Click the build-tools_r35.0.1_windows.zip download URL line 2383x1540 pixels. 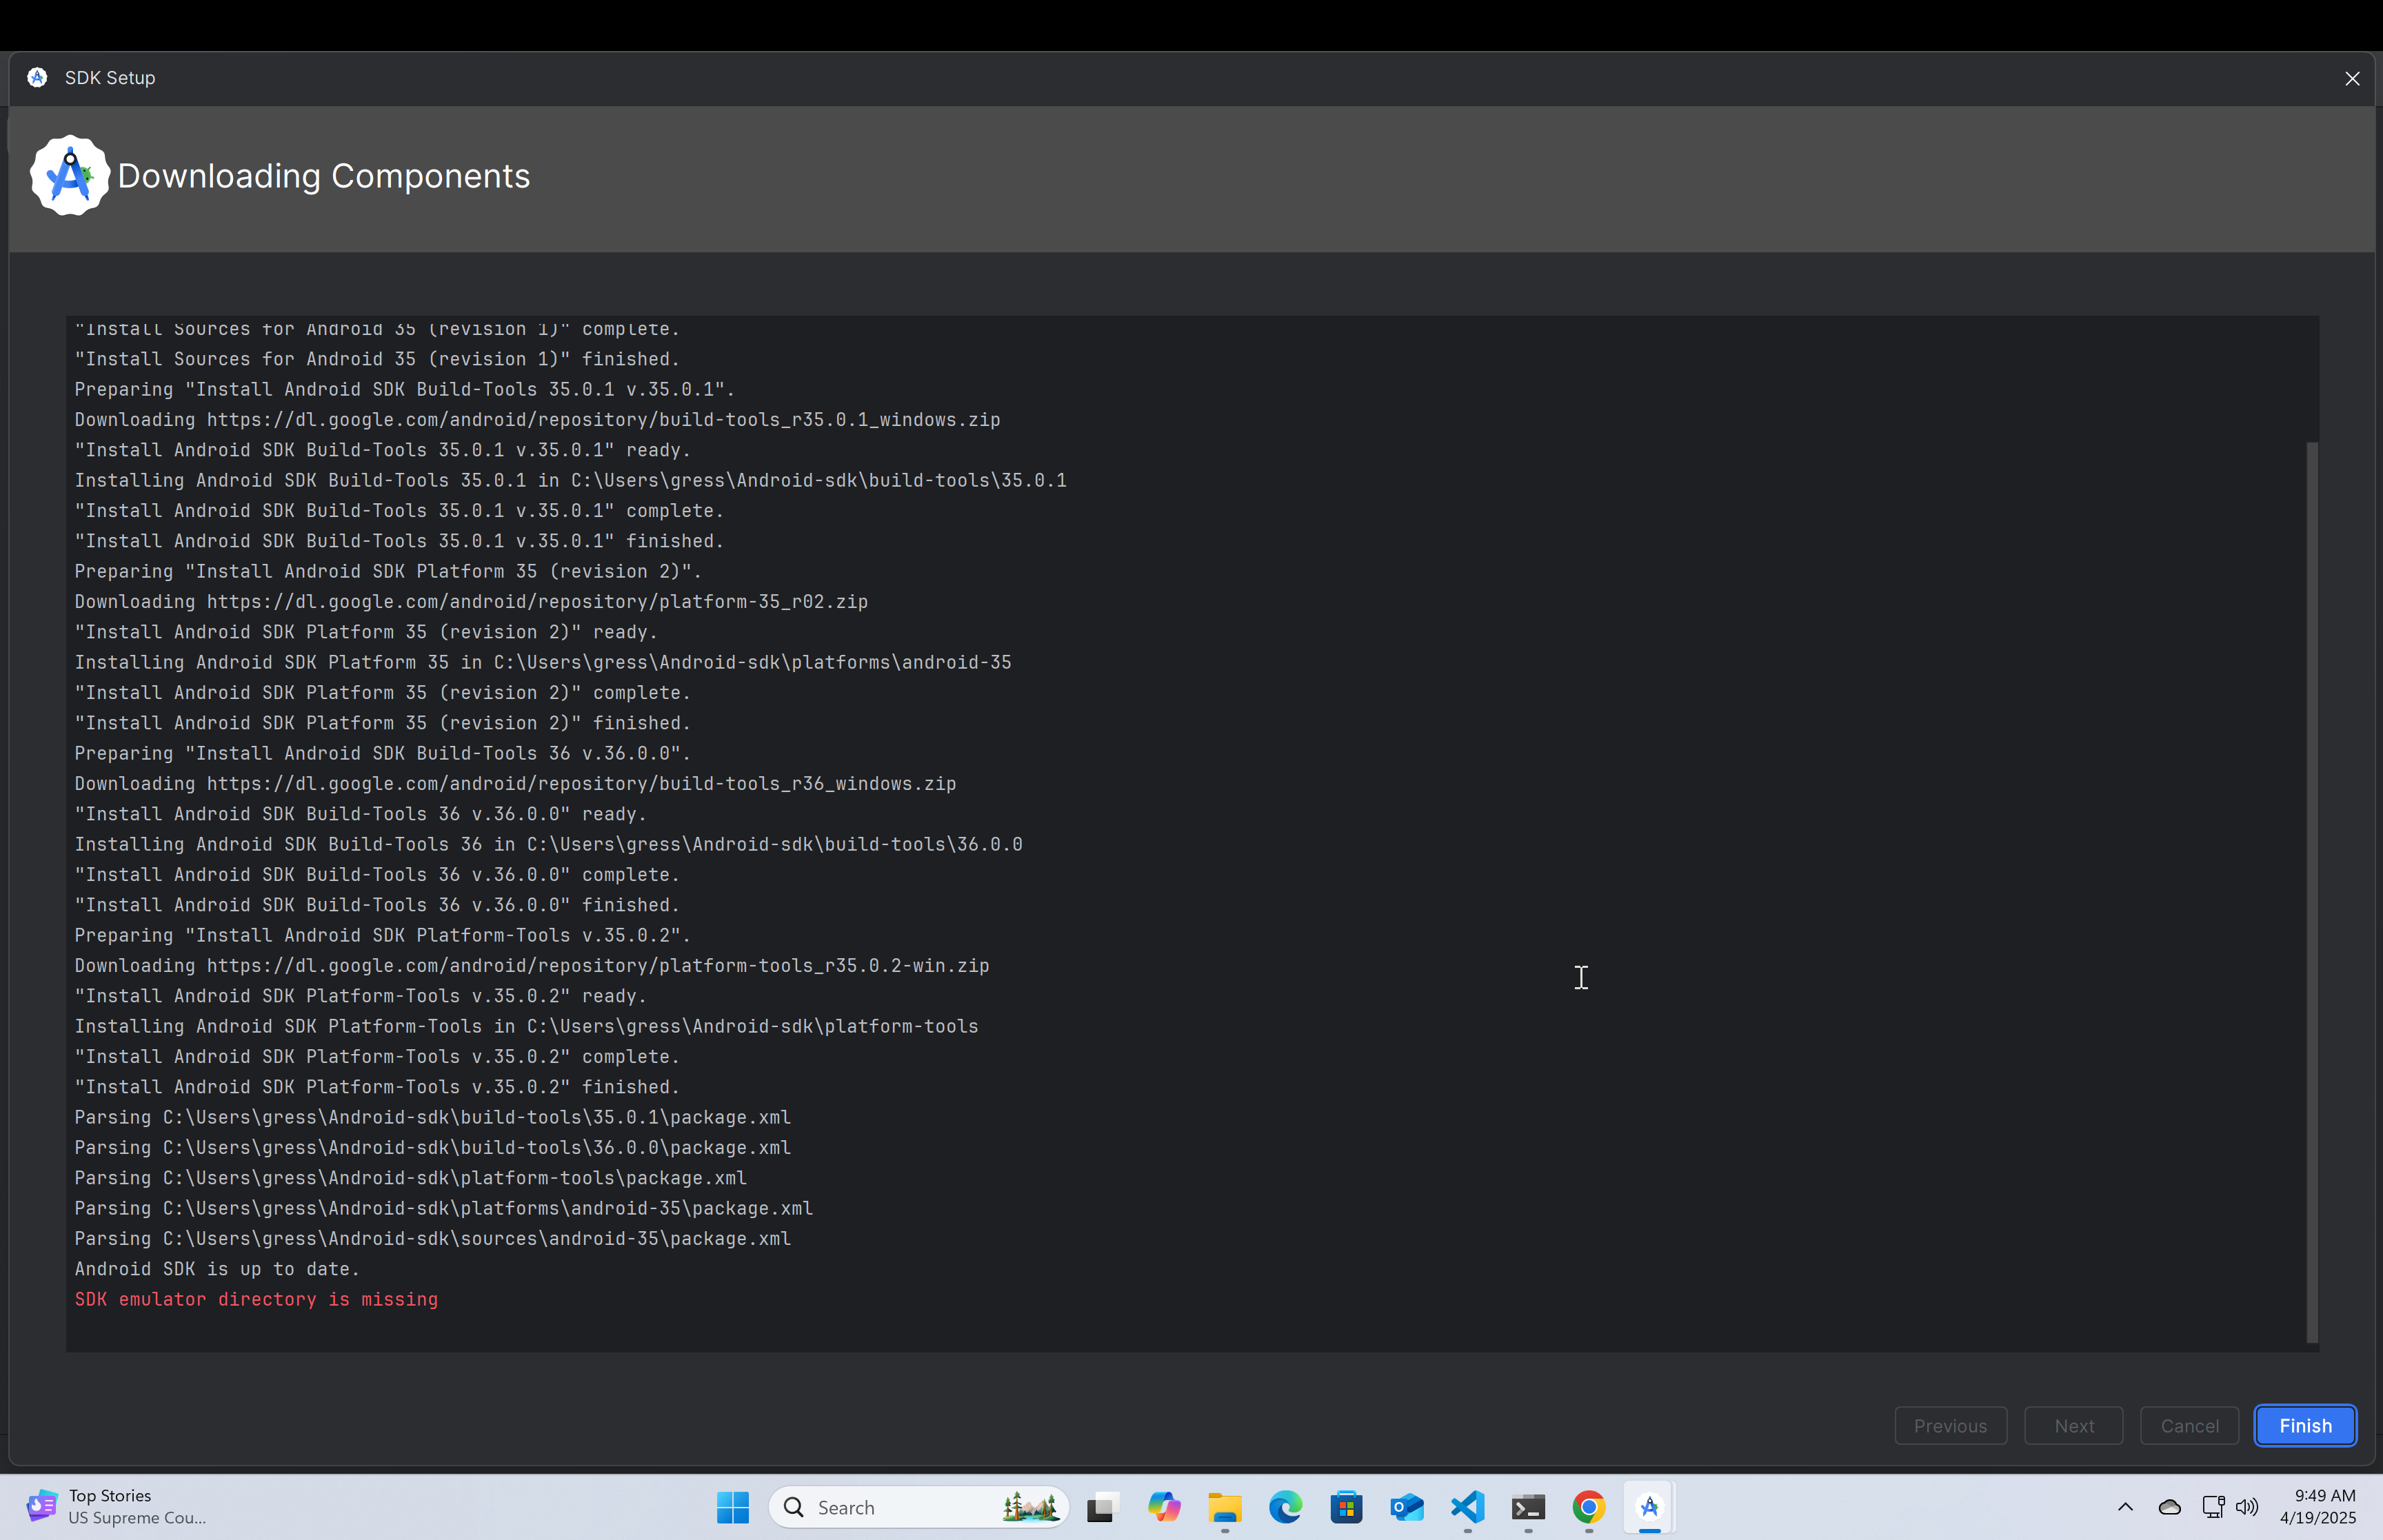coord(537,420)
